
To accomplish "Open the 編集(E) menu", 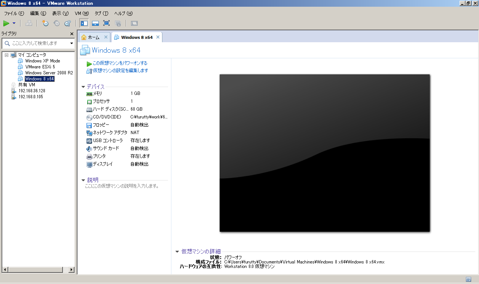I will [38, 13].
